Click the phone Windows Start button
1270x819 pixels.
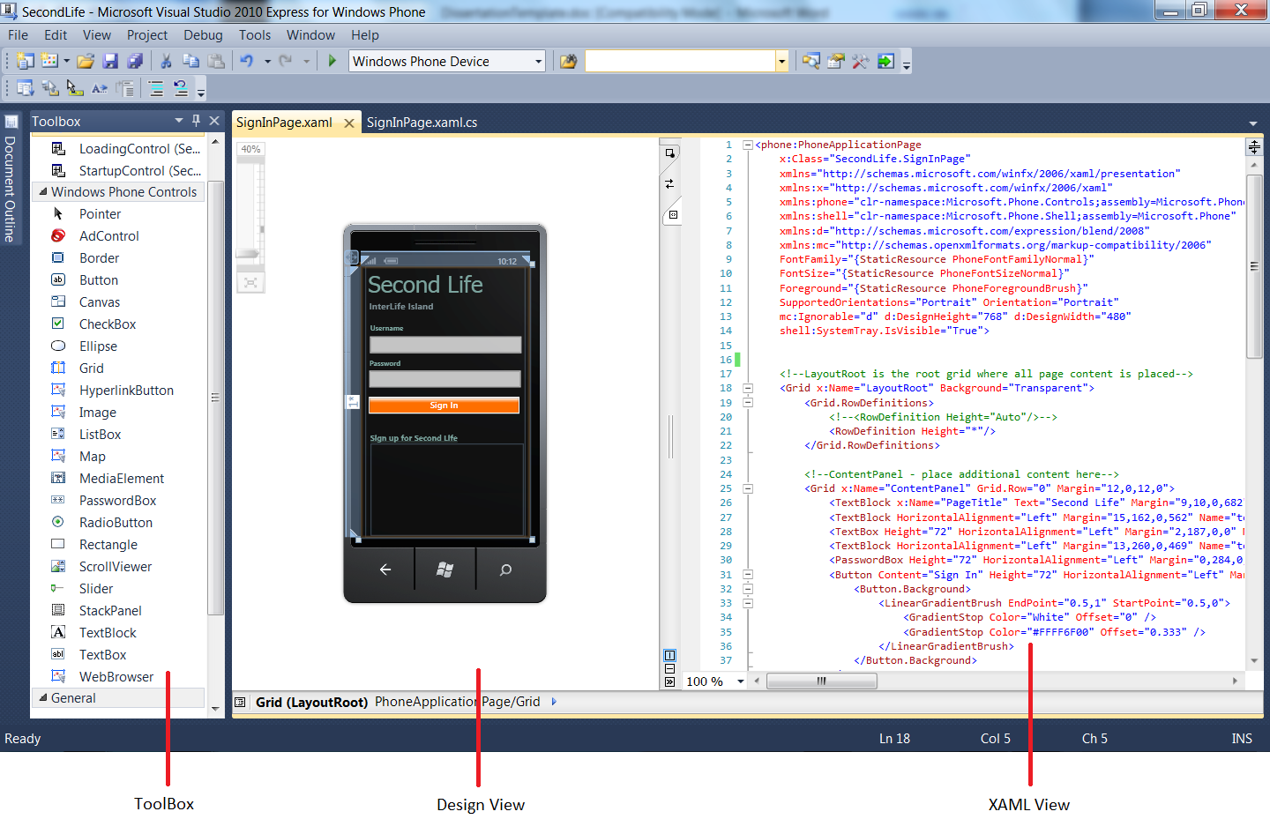coord(444,570)
